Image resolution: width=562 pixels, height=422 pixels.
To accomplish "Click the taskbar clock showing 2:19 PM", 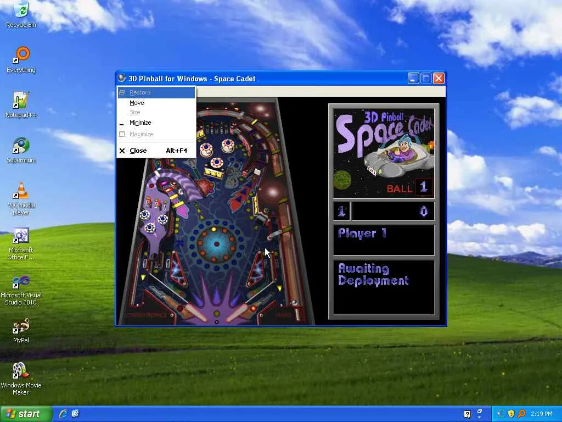I will coord(542,414).
